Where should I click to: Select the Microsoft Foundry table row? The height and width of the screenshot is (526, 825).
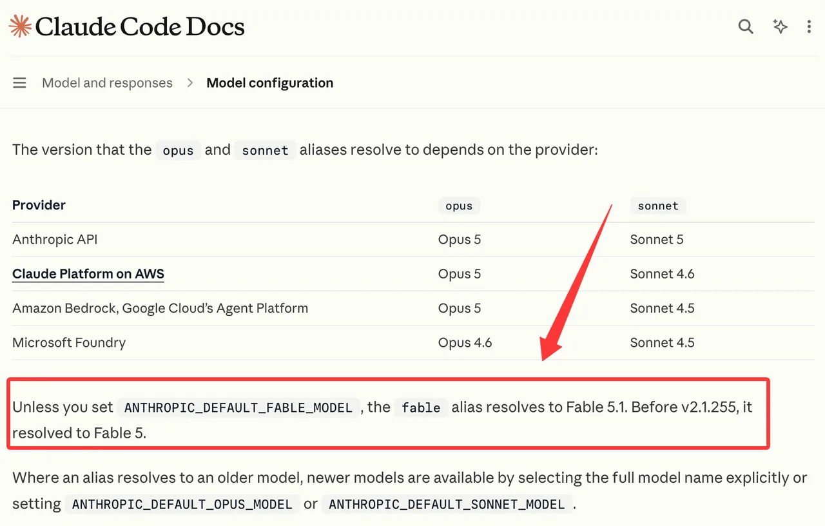413,343
